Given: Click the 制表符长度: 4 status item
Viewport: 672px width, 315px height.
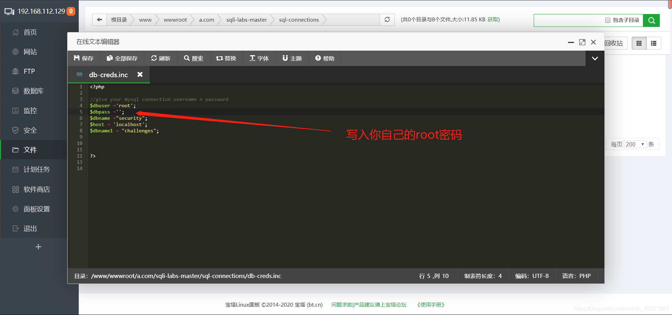Looking at the screenshot, I should click(x=483, y=276).
